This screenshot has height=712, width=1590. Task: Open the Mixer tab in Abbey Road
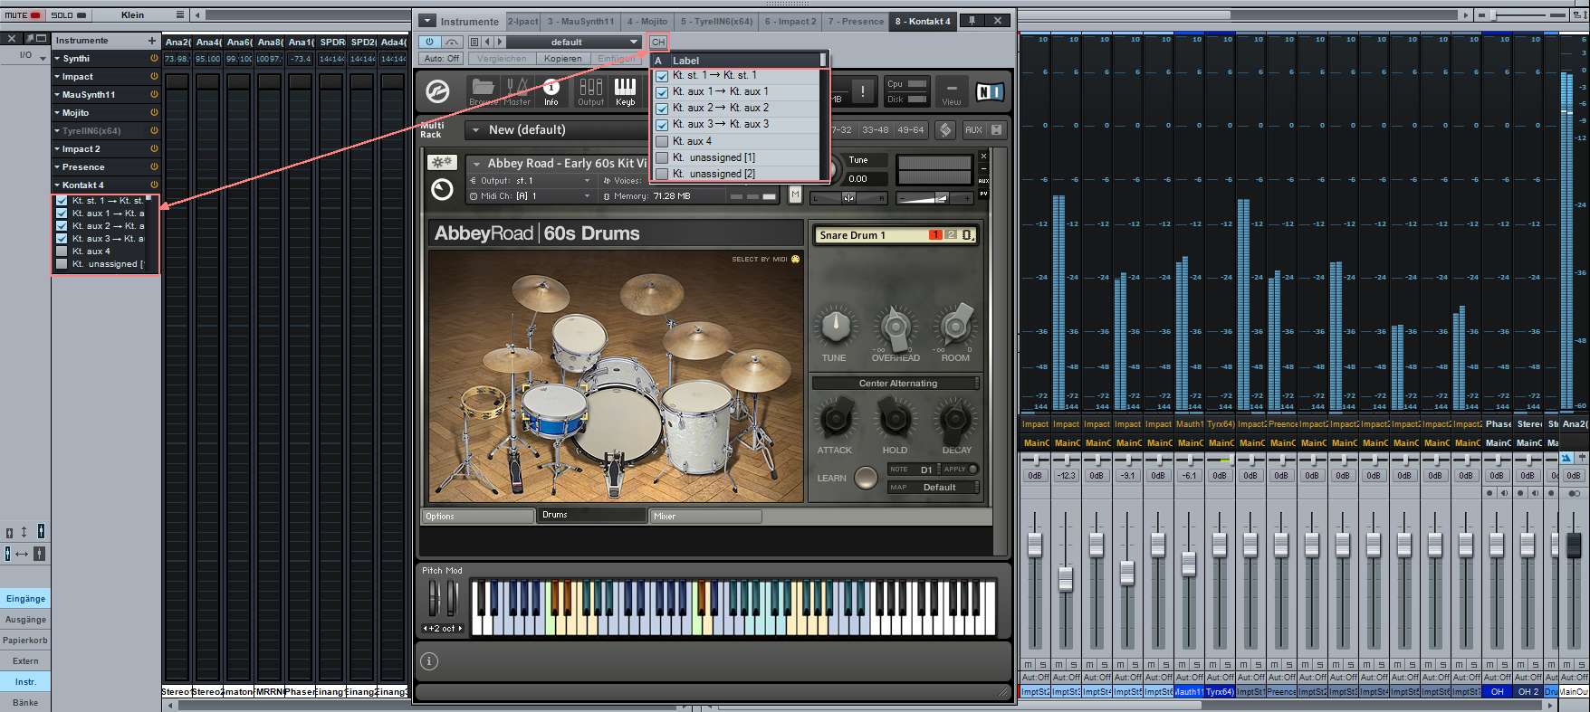click(x=705, y=517)
